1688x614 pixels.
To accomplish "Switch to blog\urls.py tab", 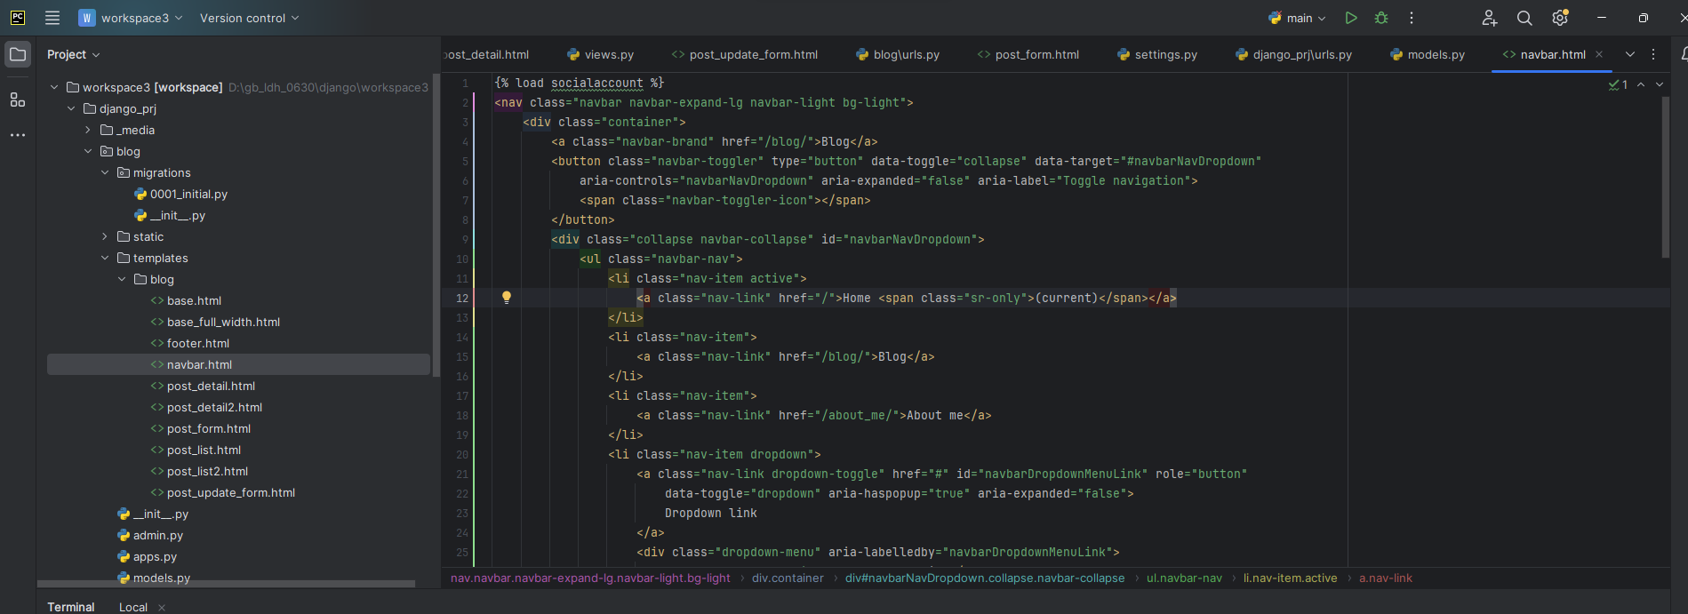I will point(898,54).
